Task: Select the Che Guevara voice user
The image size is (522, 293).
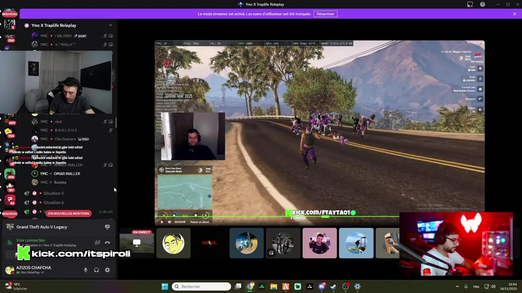Action: 65,139
